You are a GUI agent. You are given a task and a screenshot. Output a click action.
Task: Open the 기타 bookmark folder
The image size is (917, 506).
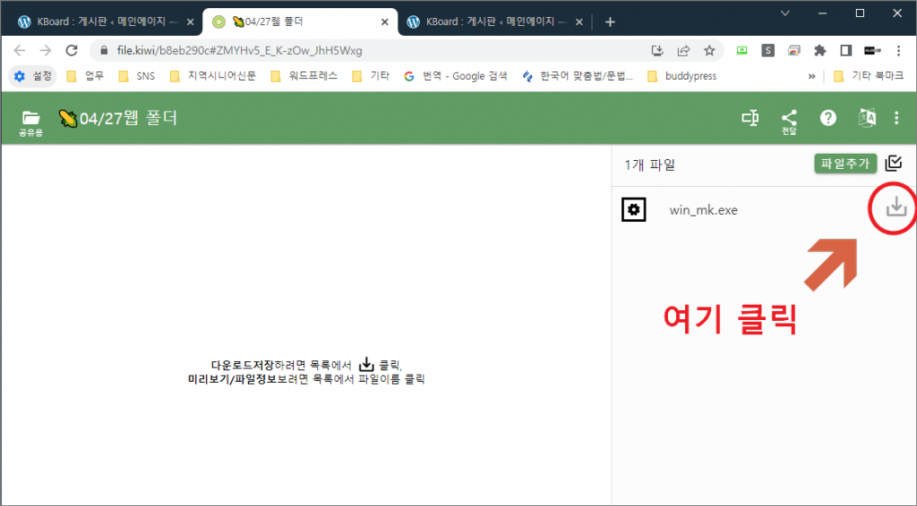pyautogui.click(x=371, y=76)
